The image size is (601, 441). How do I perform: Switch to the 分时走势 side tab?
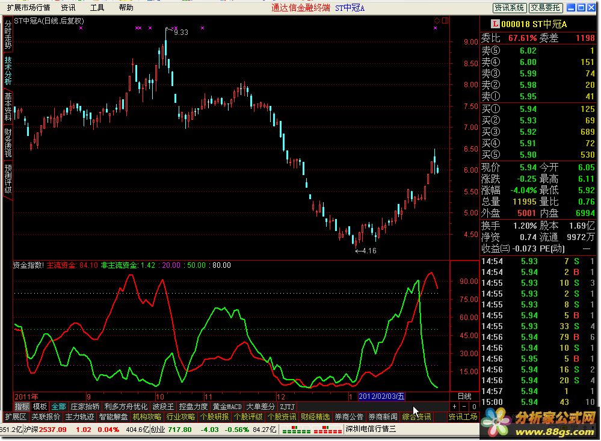8,35
